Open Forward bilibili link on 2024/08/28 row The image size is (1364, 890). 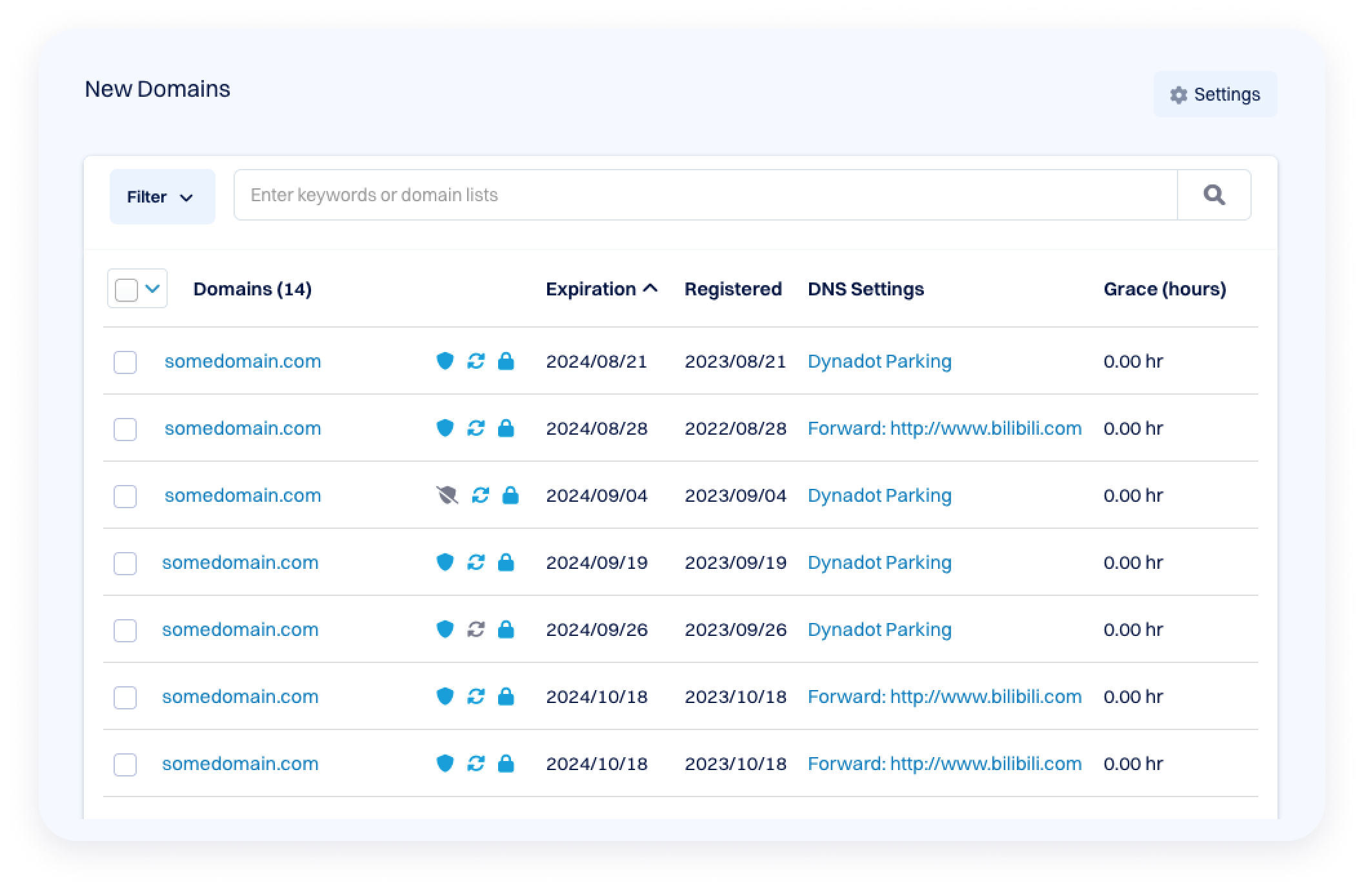coord(944,428)
